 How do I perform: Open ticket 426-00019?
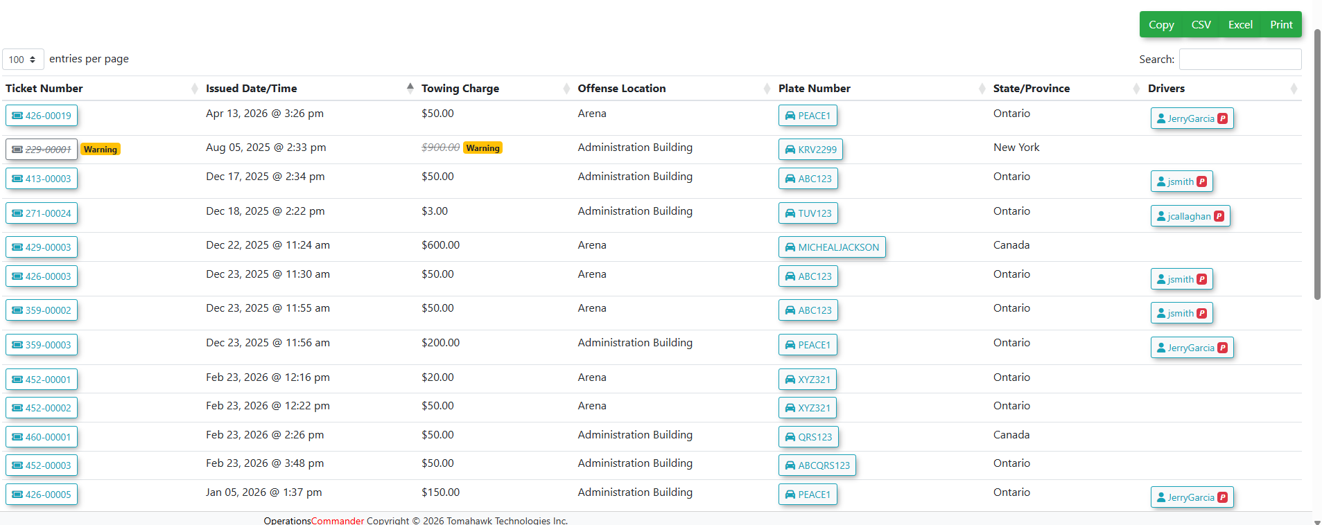click(42, 116)
